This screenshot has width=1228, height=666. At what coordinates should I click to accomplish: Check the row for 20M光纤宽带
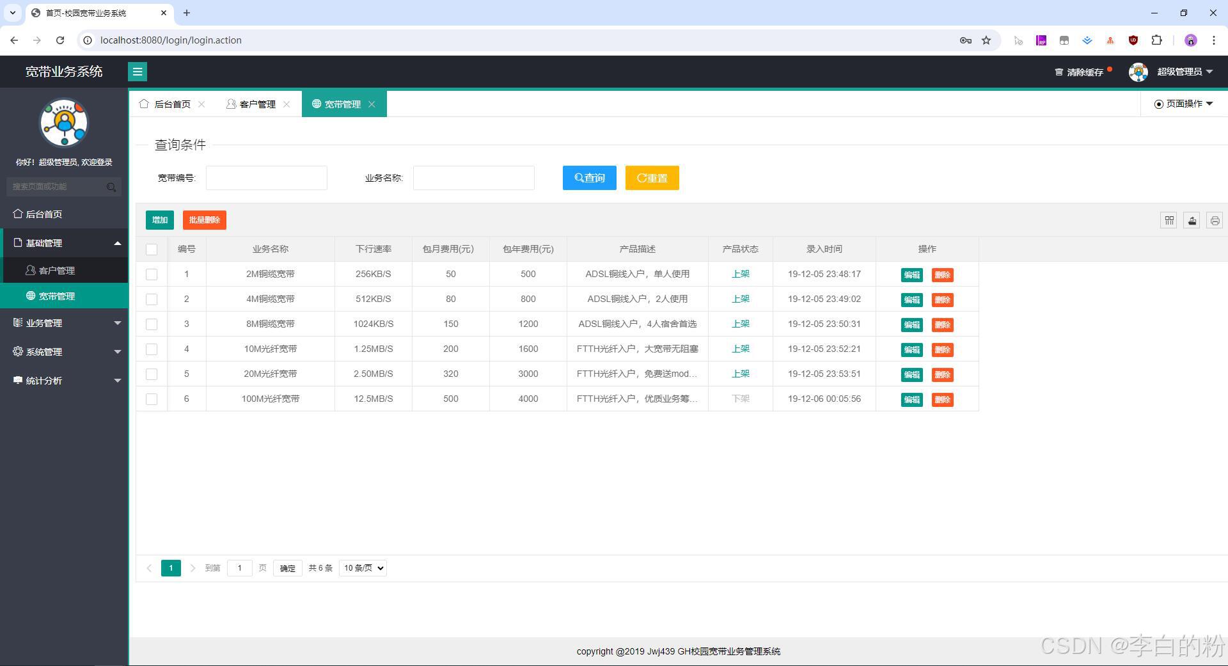click(x=152, y=374)
